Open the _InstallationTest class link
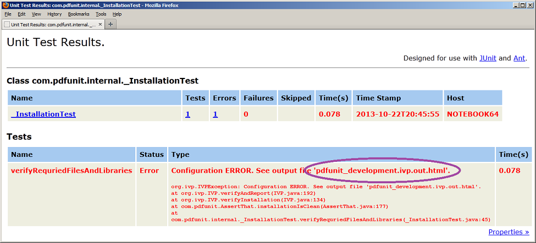This screenshot has height=243, width=536. [x=43, y=114]
